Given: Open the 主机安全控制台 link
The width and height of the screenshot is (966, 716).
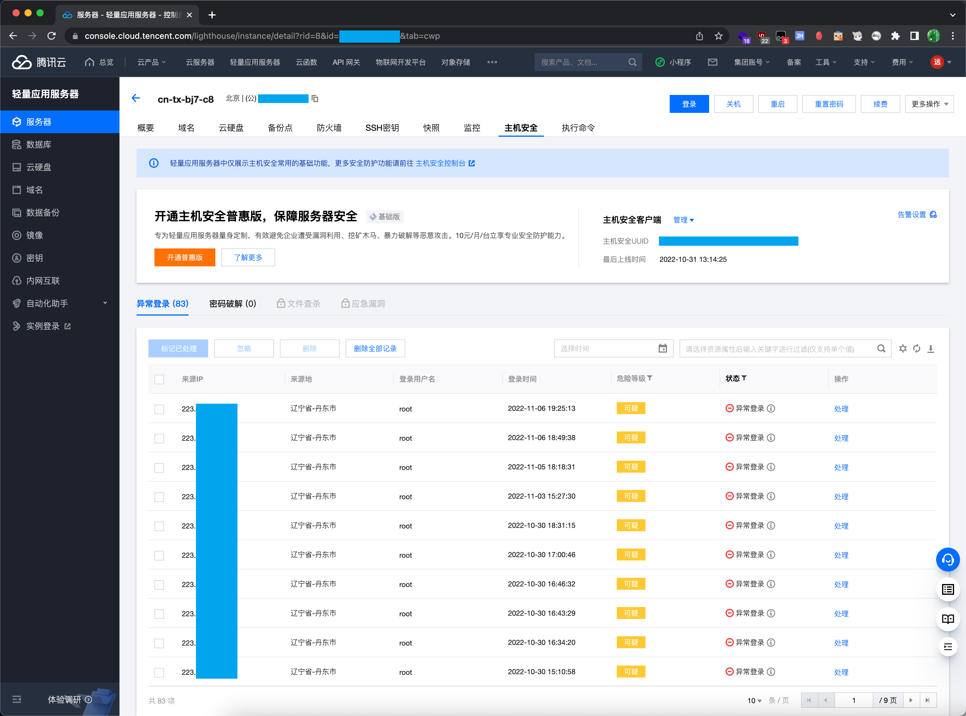Looking at the screenshot, I should (445, 163).
